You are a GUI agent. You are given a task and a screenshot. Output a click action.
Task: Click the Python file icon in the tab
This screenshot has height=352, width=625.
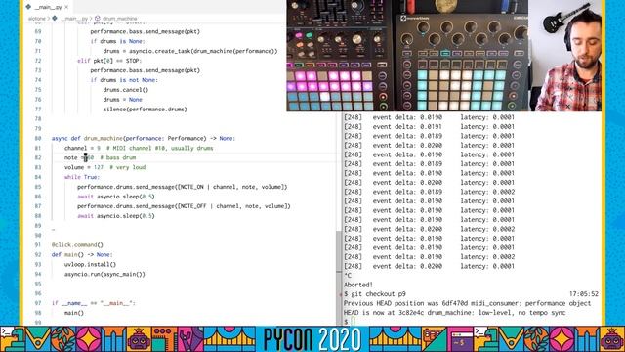[x=28, y=7]
